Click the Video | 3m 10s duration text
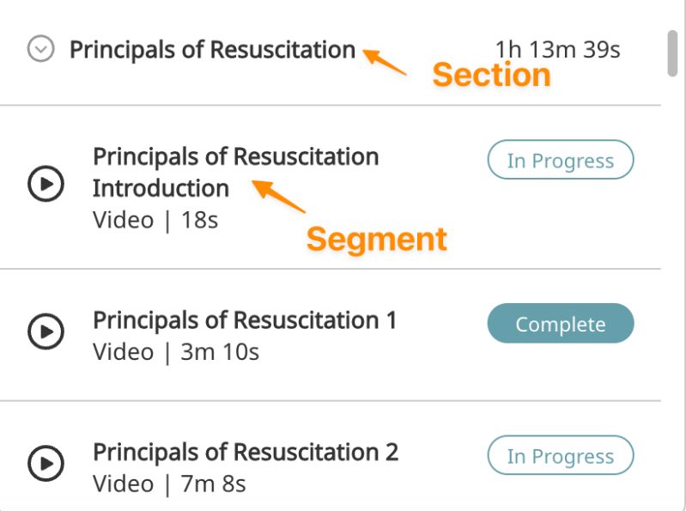This screenshot has height=511, width=686. (176, 352)
